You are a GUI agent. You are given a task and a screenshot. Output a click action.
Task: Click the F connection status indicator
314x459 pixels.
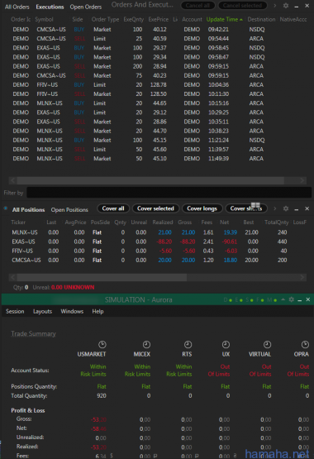point(260,300)
